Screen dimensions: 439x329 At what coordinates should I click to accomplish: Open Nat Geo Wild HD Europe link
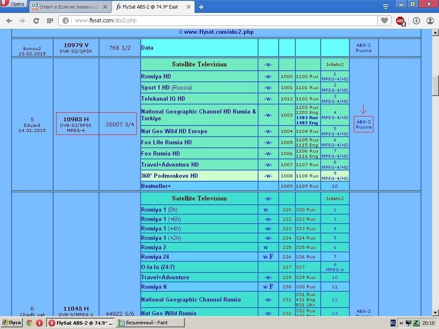174,131
